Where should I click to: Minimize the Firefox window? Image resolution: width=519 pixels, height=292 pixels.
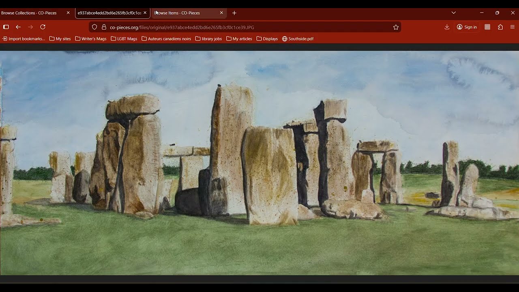tap(482, 13)
